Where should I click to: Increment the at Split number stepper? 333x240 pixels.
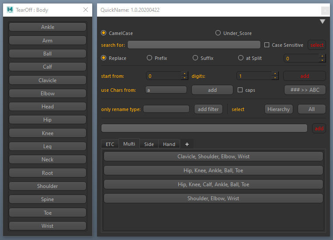coord(322,56)
